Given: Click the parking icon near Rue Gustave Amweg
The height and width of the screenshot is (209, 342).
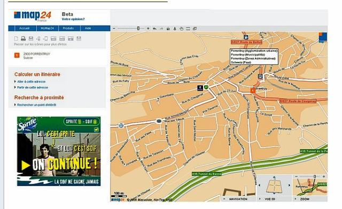Looking at the screenshot, I should (260, 76).
